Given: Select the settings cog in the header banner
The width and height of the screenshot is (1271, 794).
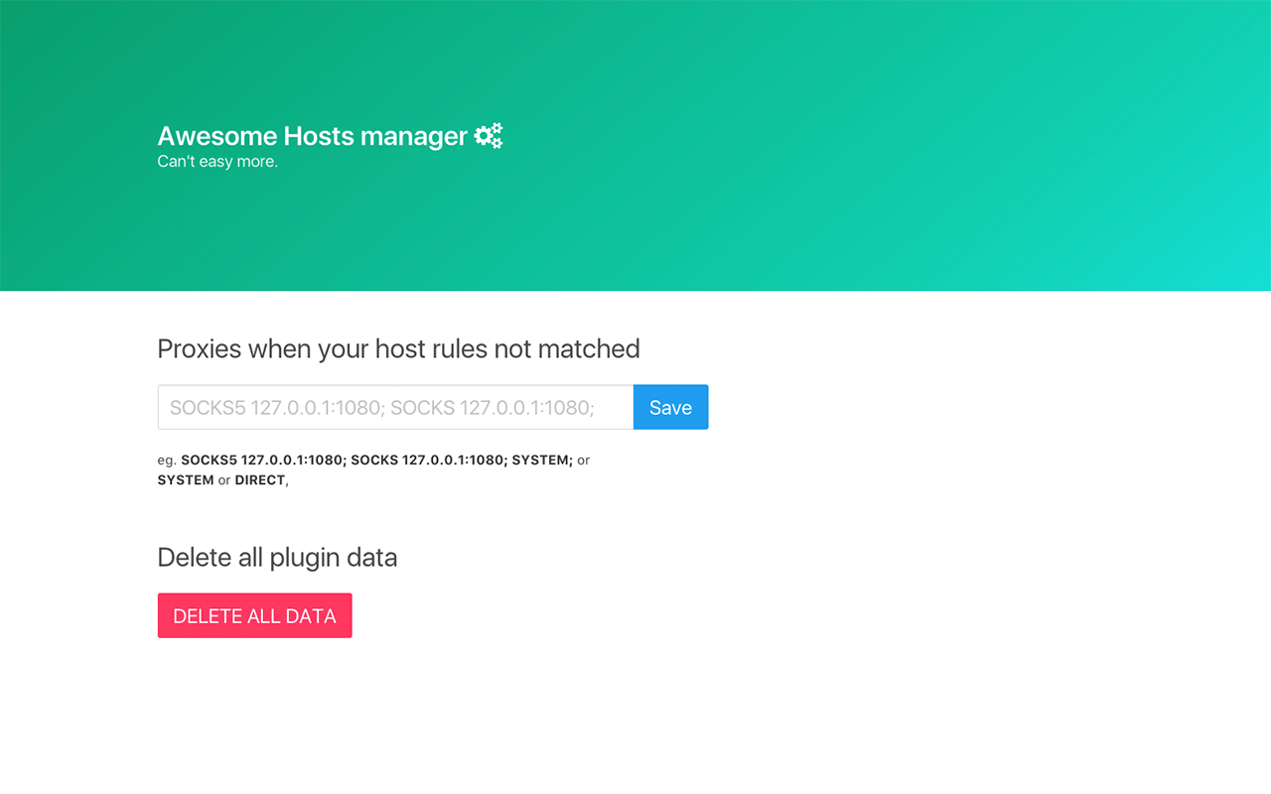Looking at the screenshot, I should pyautogui.click(x=487, y=135).
